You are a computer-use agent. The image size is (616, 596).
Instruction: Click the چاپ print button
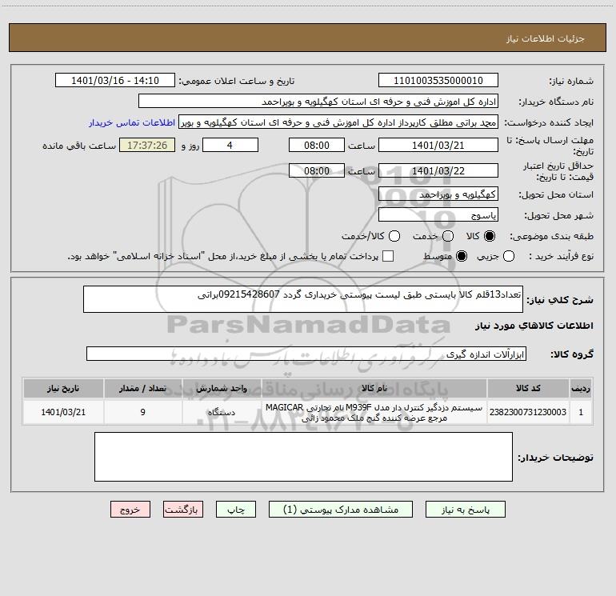(236, 510)
